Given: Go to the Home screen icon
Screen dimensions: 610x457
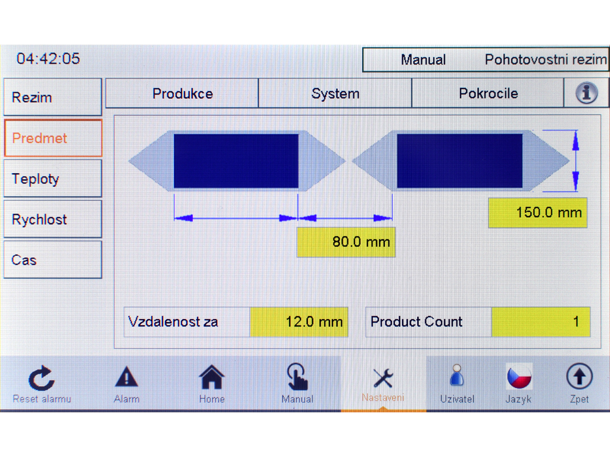Looking at the screenshot, I should point(211,377).
